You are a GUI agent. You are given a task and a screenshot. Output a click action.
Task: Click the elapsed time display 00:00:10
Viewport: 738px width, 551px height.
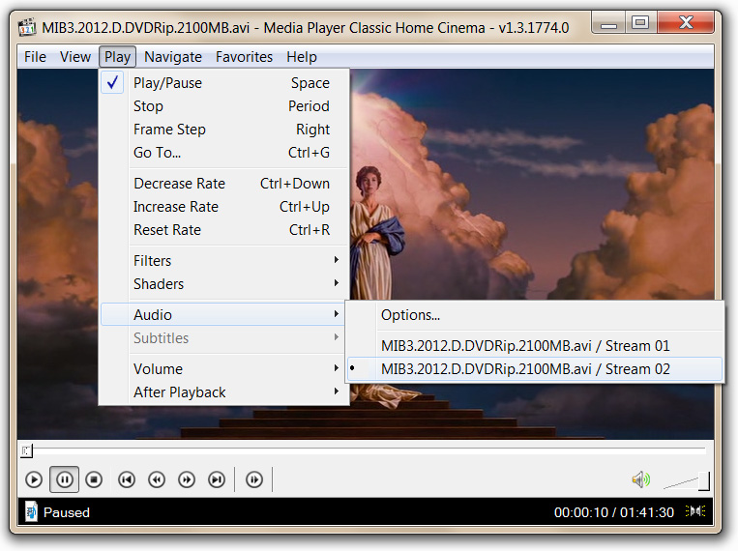point(580,512)
